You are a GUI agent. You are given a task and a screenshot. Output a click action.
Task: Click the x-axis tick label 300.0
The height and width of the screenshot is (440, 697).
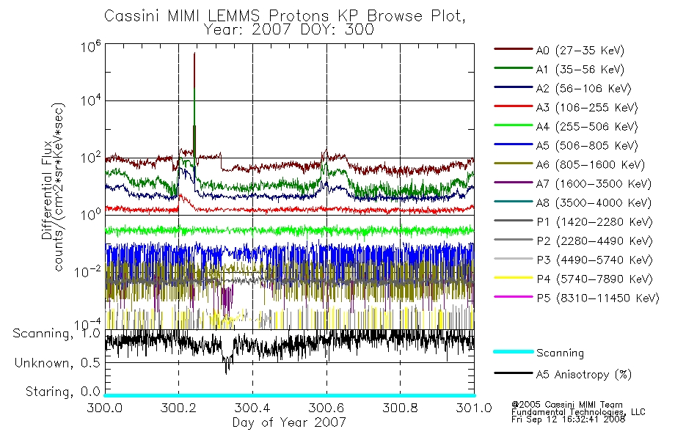tap(105, 408)
